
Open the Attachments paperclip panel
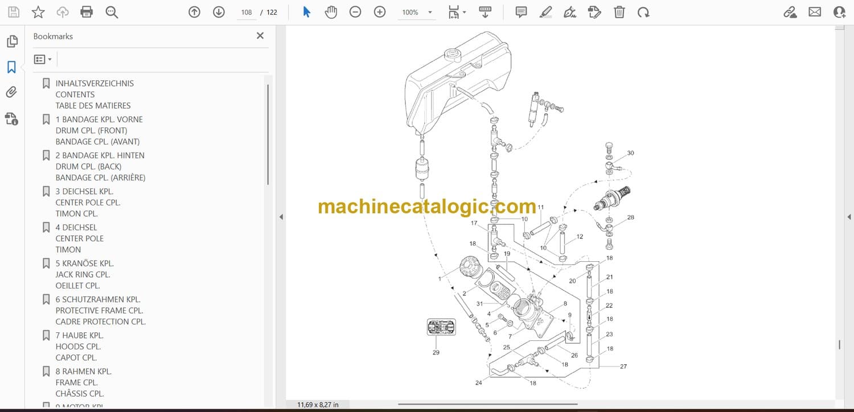coord(11,92)
